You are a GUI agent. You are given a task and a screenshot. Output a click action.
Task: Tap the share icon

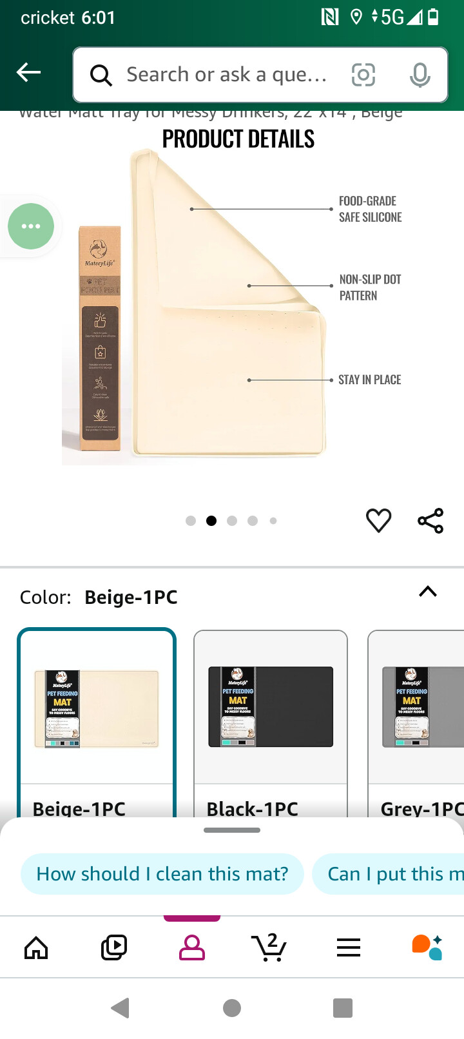coord(430,521)
